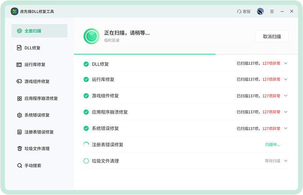Expand the DLL修复 scan result row
Image resolution: width=303 pixels, height=195 pixels.
286,63
